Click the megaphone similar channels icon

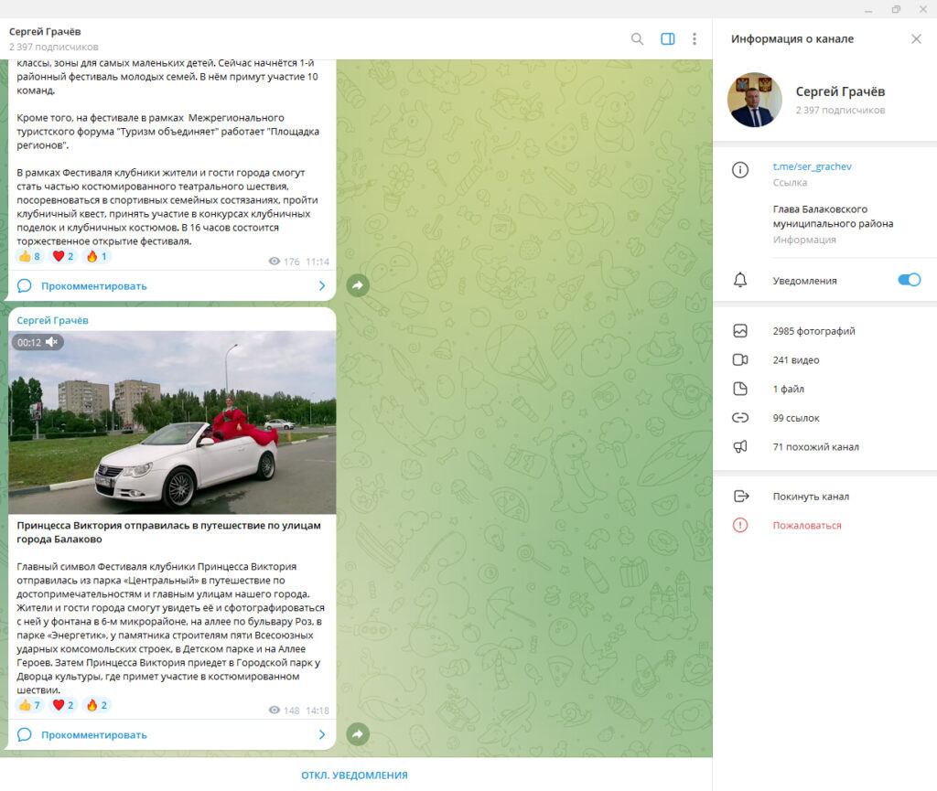pyautogui.click(x=739, y=446)
